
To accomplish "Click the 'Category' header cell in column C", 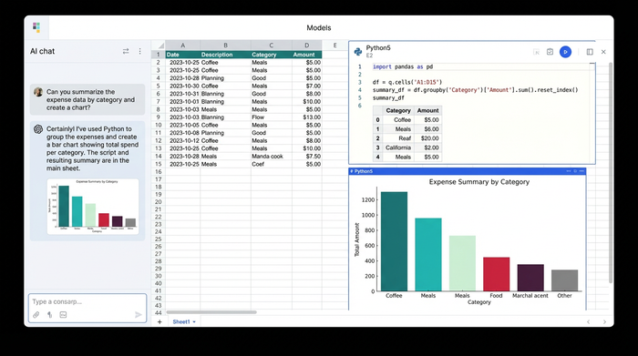I will 271,55.
